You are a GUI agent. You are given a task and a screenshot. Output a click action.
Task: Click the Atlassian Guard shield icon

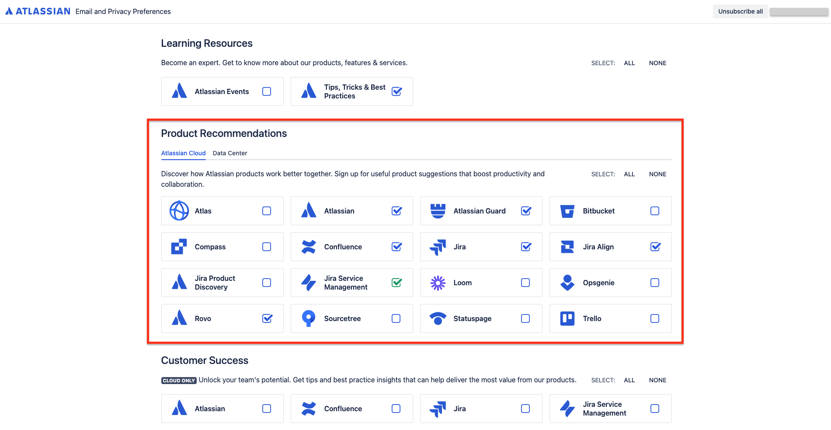pyautogui.click(x=438, y=211)
